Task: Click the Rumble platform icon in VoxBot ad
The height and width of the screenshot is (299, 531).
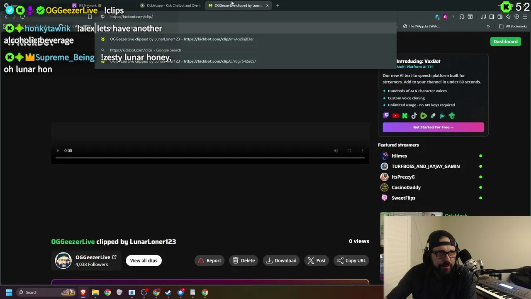Action: [424, 116]
